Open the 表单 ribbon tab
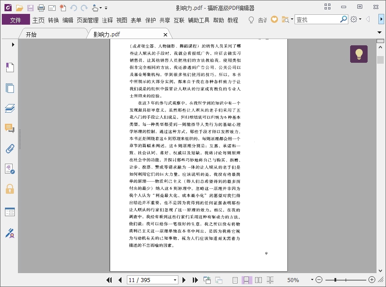Screen dimensions: 386x287 tap(136, 20)
